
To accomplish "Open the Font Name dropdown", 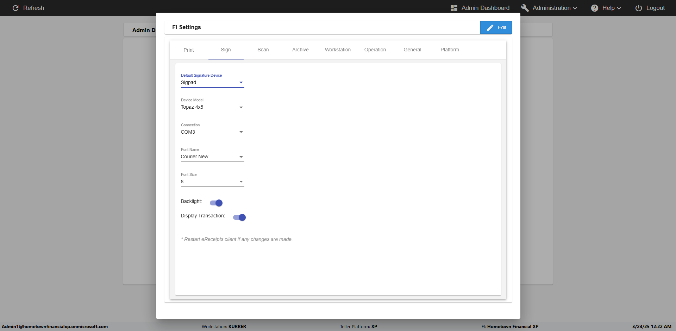I will [x=212, y=157].
